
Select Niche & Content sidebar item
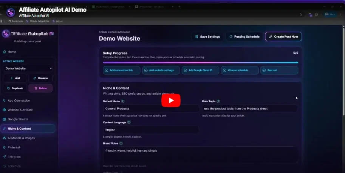point(28,129)
